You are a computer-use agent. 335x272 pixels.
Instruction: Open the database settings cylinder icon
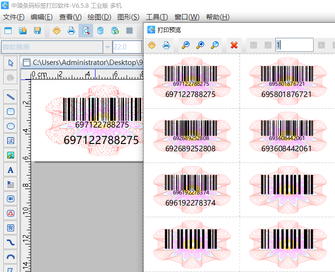click(x=100, y=31)
